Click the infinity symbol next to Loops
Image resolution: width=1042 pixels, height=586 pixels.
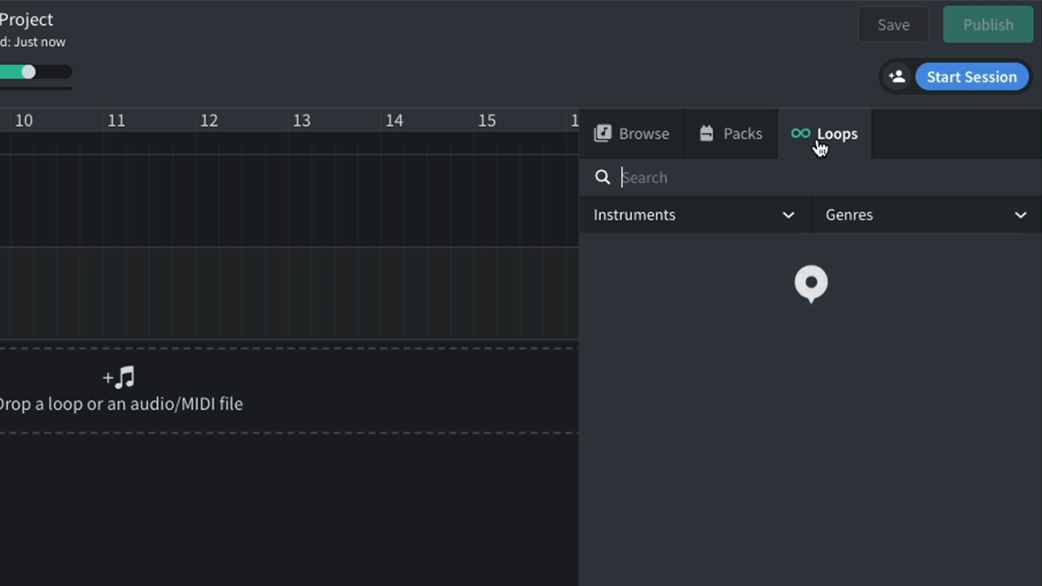(800, 133)
